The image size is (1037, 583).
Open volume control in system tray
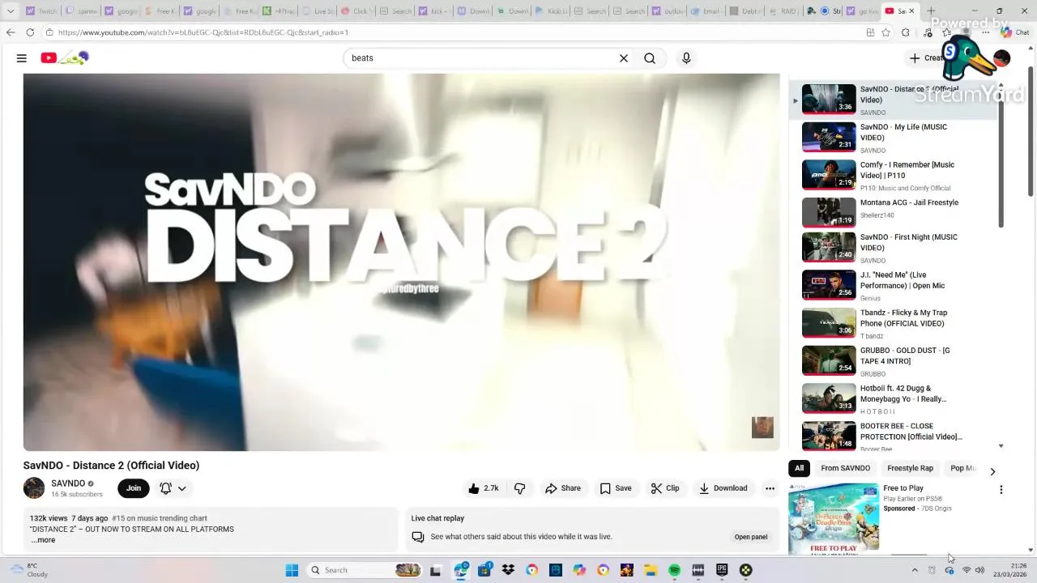(979, 570)
